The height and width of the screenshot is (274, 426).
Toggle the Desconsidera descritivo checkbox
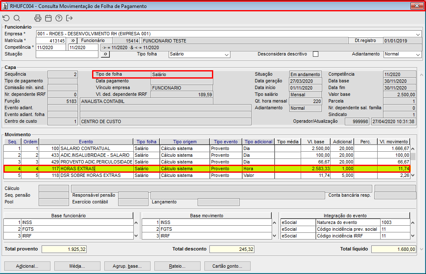[316, 54]
